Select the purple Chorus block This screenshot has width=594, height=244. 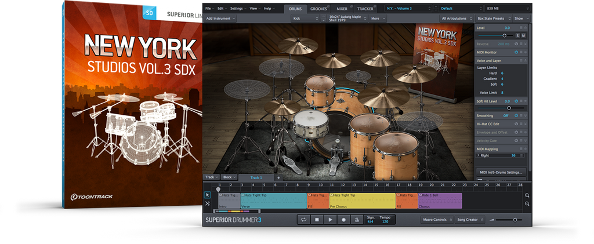tap(440, 201)
